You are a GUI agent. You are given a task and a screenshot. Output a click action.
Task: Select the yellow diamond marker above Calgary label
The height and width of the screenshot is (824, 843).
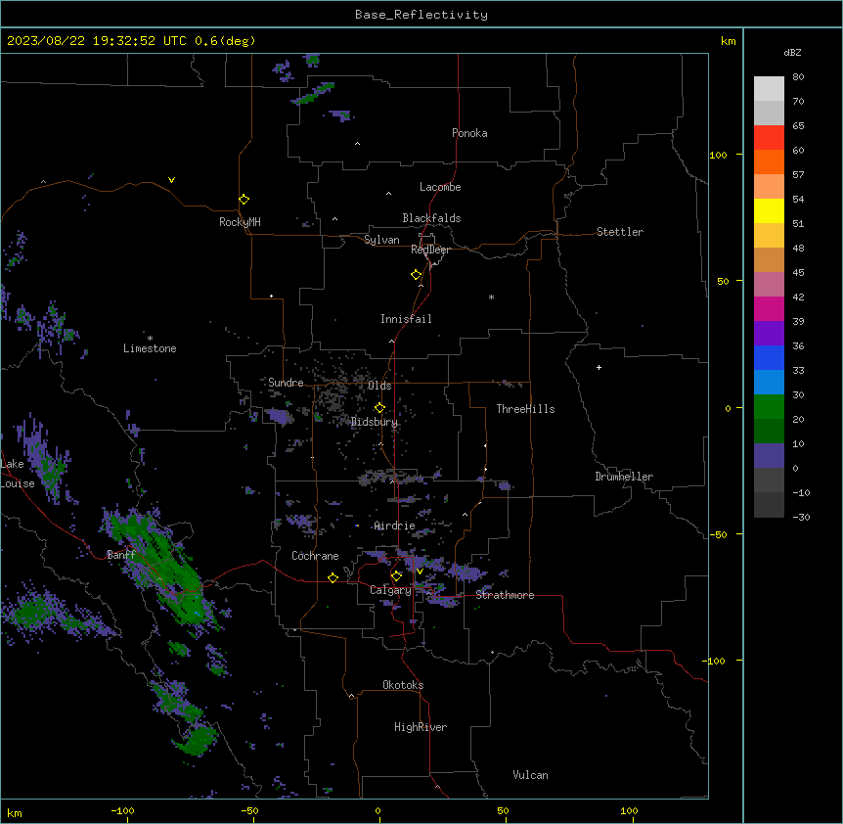click(x=396, y=576)
